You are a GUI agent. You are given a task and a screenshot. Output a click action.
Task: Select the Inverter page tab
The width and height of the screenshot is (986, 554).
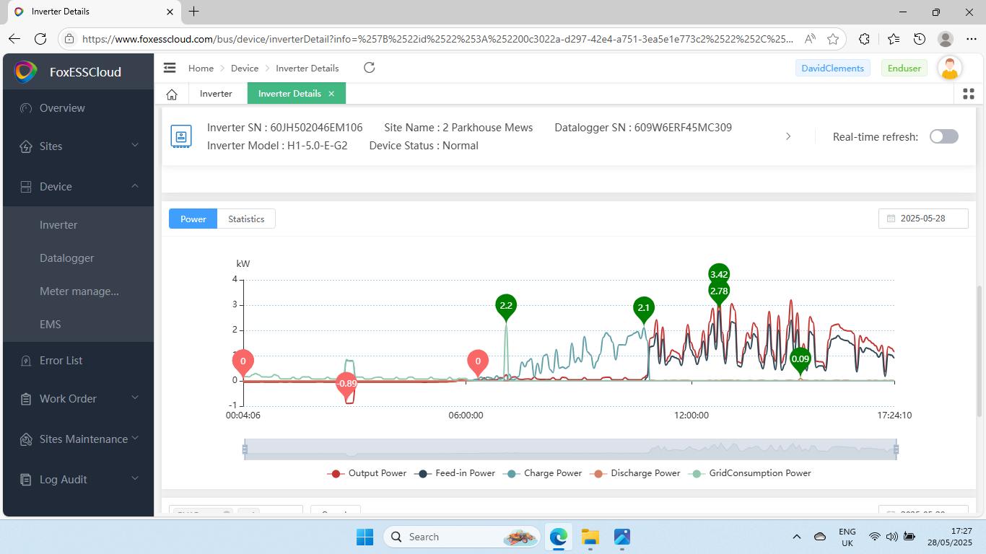(216, 94)
